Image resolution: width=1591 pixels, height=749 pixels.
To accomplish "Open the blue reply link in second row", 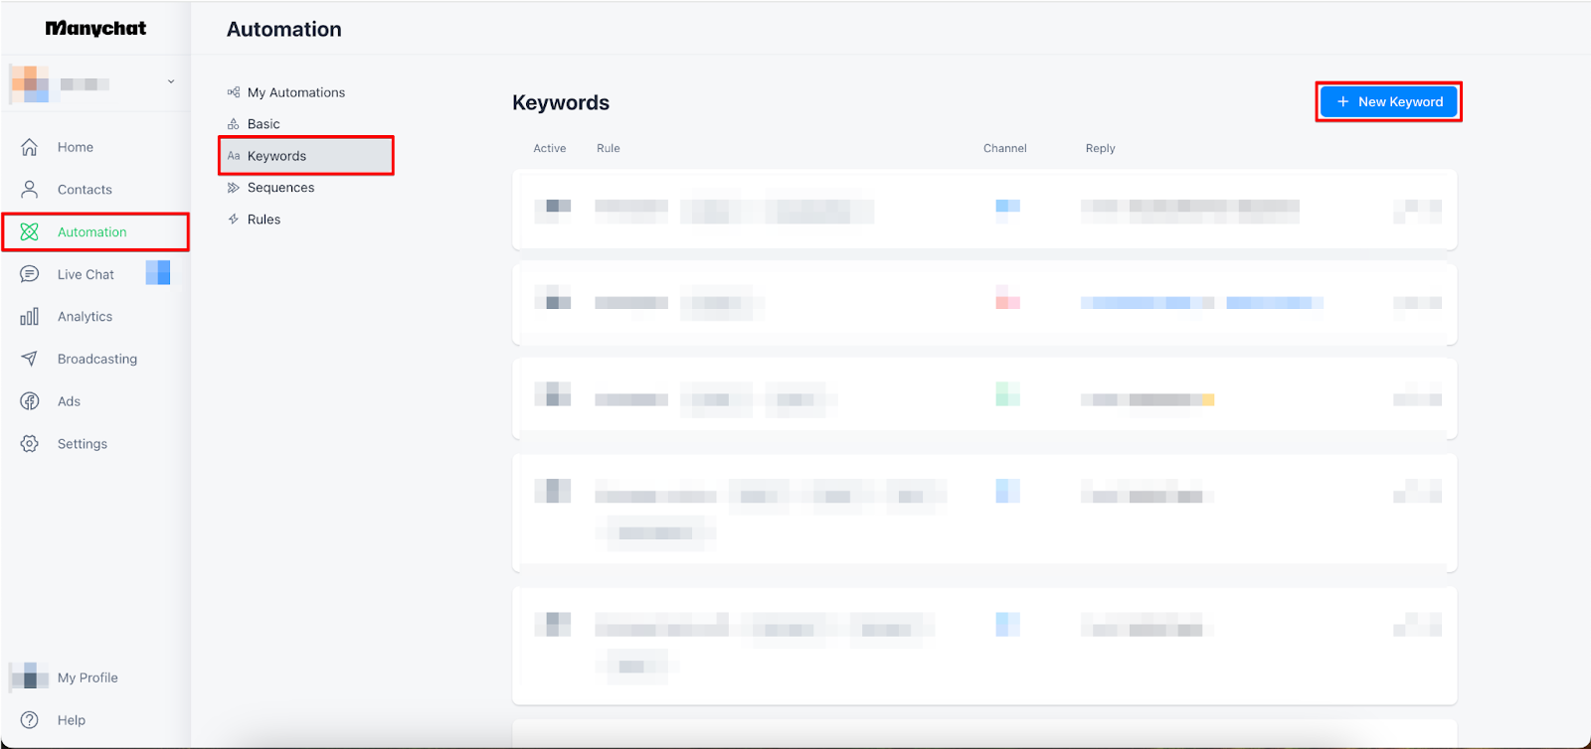I will coord(1147,303).
